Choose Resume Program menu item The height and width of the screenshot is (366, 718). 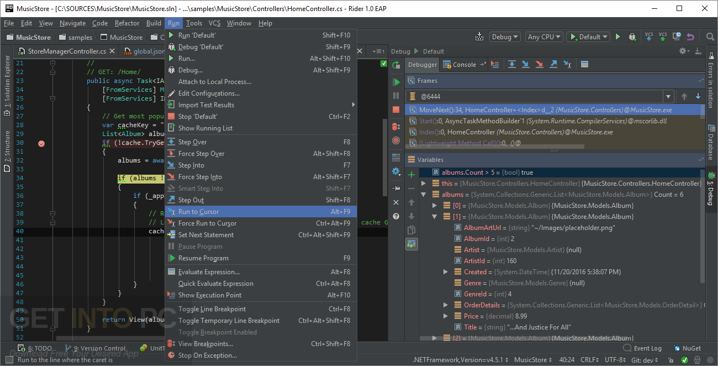261,258
